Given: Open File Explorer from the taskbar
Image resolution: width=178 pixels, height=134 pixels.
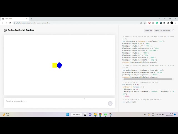Looking at the screenshot, I should click(x=95, y=114).
